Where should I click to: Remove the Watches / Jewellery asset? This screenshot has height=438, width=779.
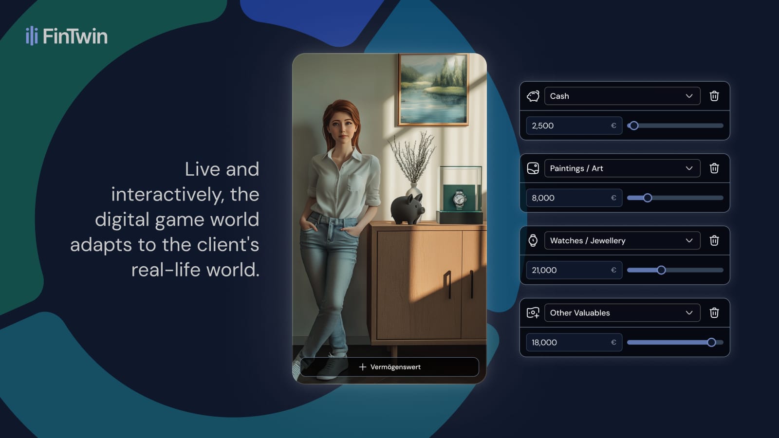point(714,240)
